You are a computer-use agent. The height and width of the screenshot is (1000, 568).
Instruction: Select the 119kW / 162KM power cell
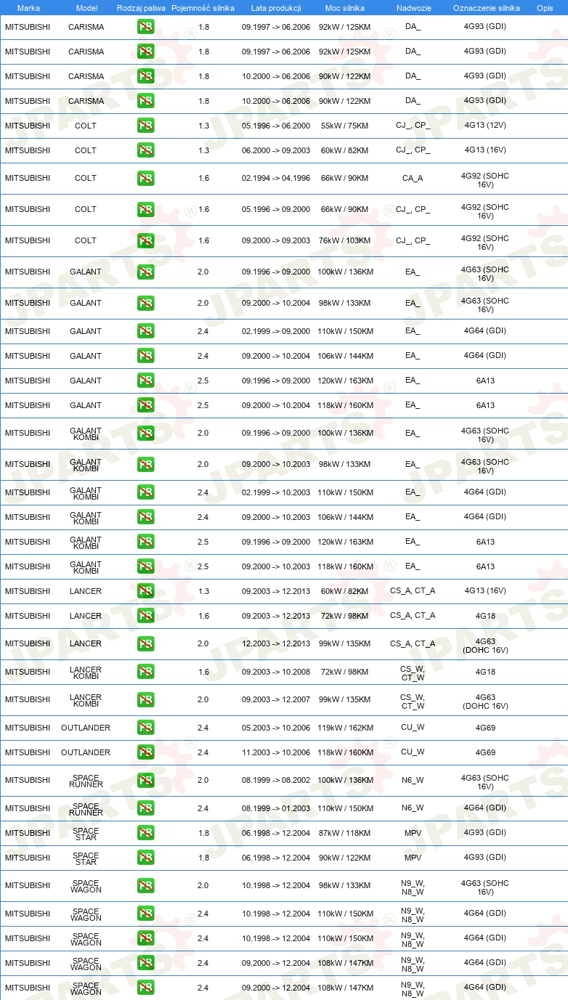pos(345,728)
